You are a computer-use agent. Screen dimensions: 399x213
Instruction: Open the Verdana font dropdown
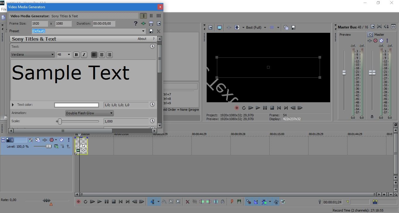[x=52, y=54]
